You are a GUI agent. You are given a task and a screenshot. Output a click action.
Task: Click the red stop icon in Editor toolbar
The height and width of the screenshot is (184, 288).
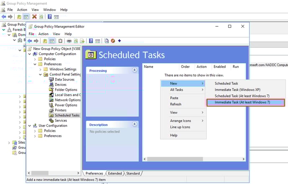[x=113, y=41]
